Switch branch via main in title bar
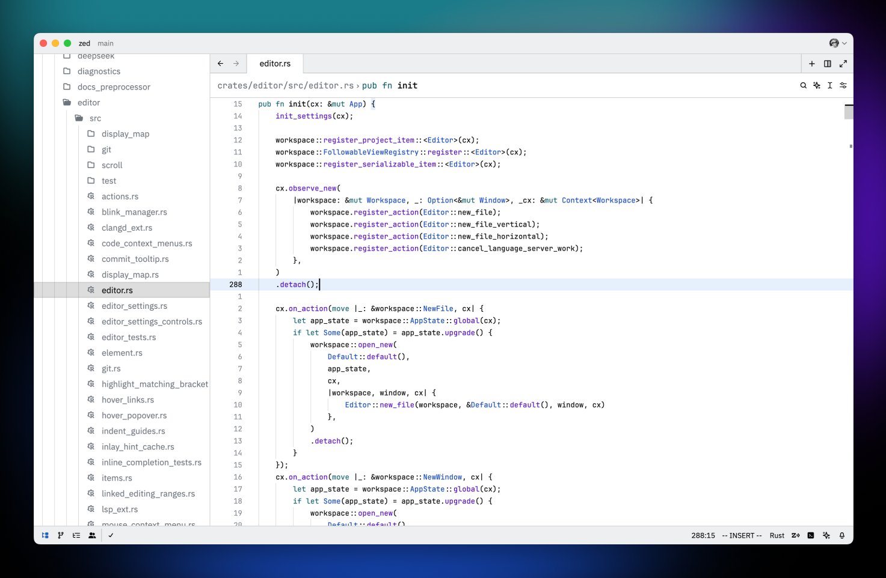This screenshot has width=886, height=578. (x=106, y=43)
